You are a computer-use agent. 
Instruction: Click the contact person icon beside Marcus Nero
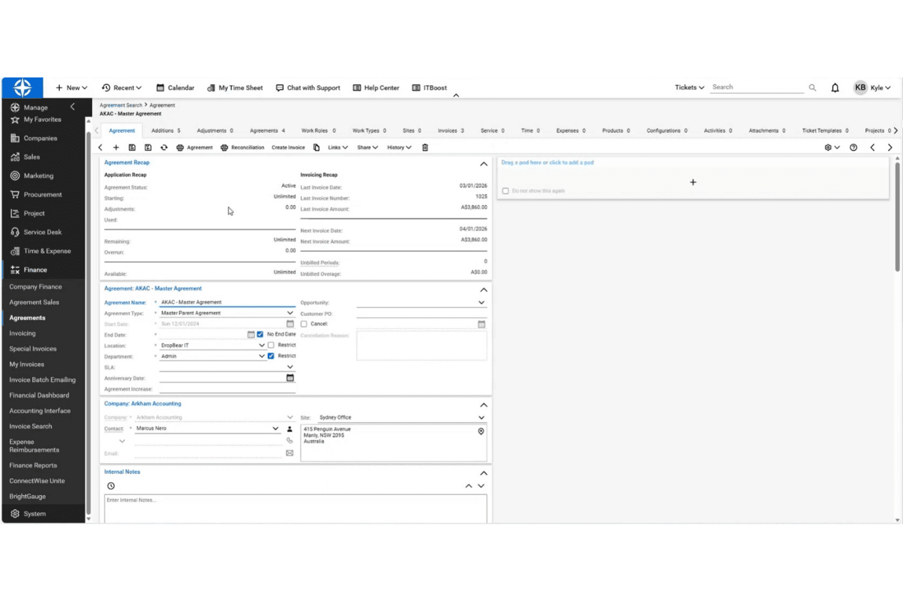(290, 429)
